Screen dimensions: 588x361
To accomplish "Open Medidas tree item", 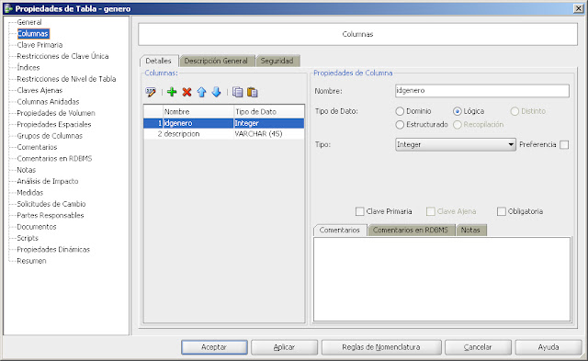I will (x=30, y=193).
